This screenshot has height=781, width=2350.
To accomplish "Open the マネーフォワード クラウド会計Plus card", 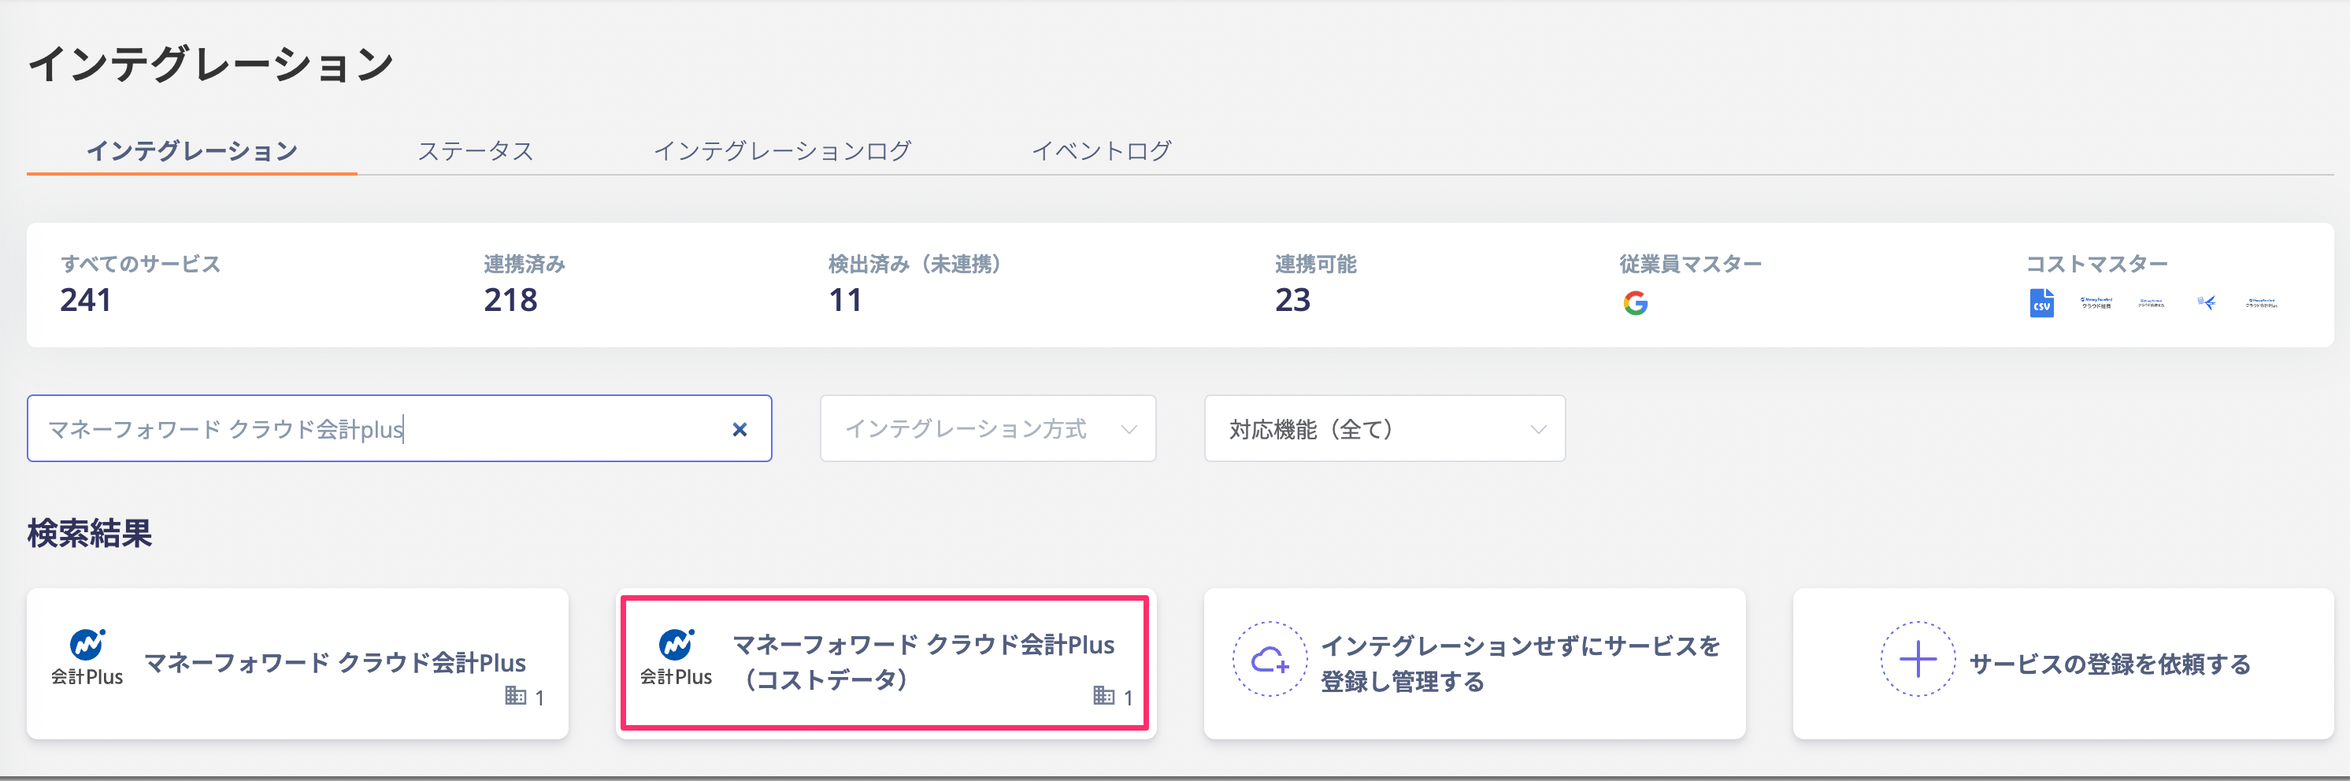I will 298,664.
